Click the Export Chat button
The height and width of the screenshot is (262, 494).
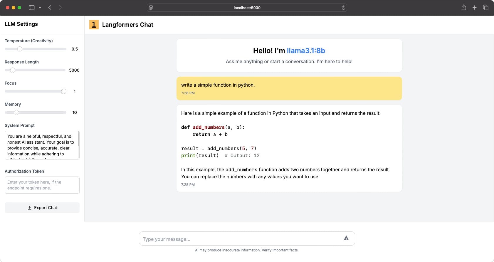coord(42,208)
